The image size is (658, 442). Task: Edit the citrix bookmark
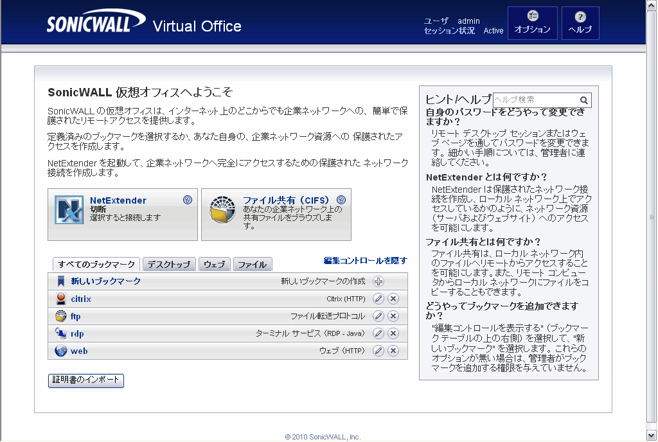(x=378, y=299)
